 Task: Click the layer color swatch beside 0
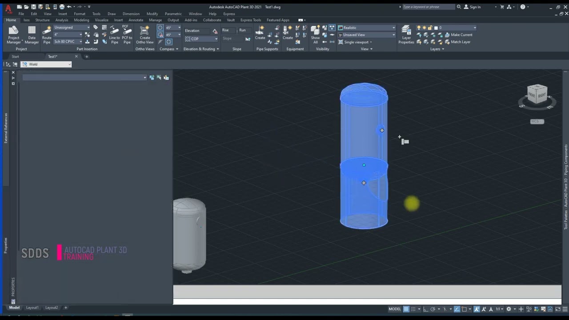pos(436,28)
